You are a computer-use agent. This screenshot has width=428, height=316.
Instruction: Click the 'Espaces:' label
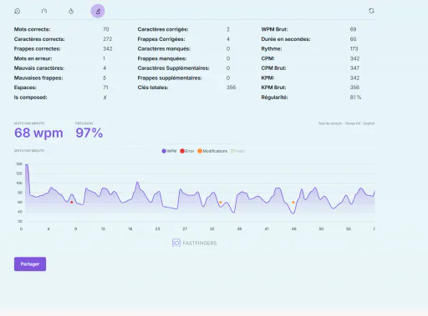[x=25, y=88]
